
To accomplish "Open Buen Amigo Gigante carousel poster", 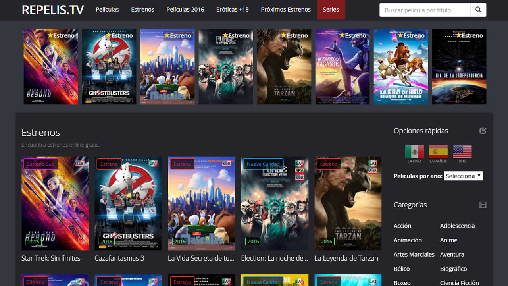I will (x=343, y=67).
